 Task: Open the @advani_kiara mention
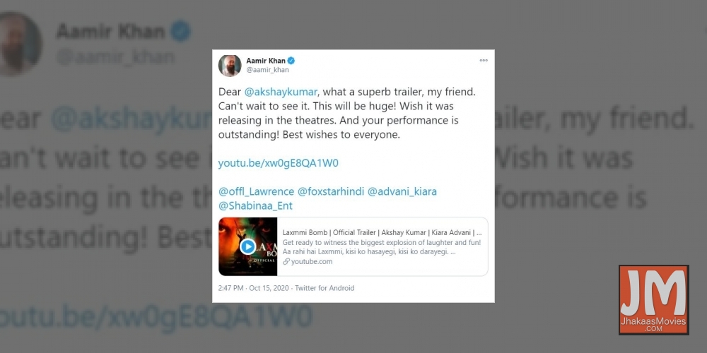tap(402, 192)
